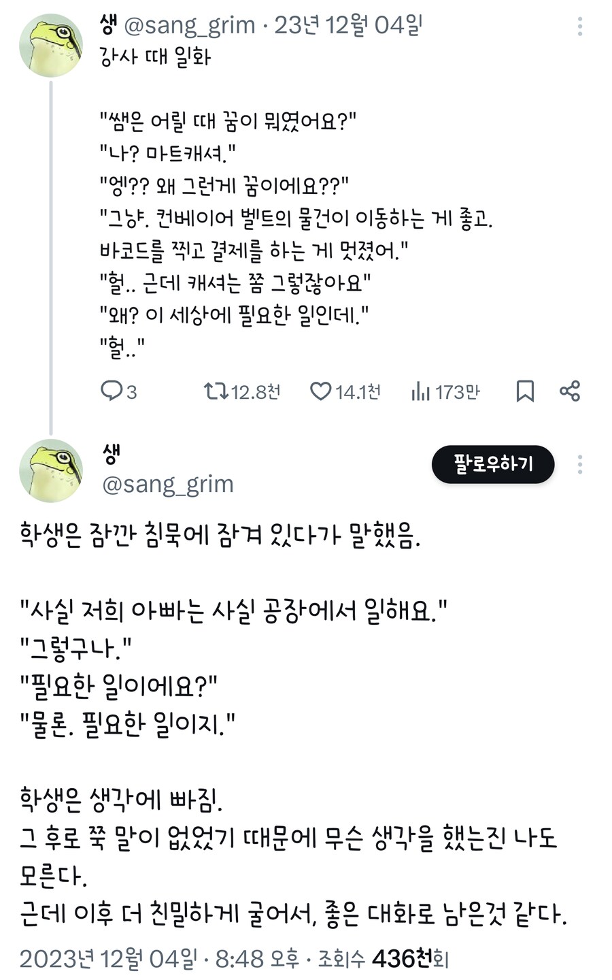
Task: Open the reply icon on the first tweet
Action: tap(112, 391)
